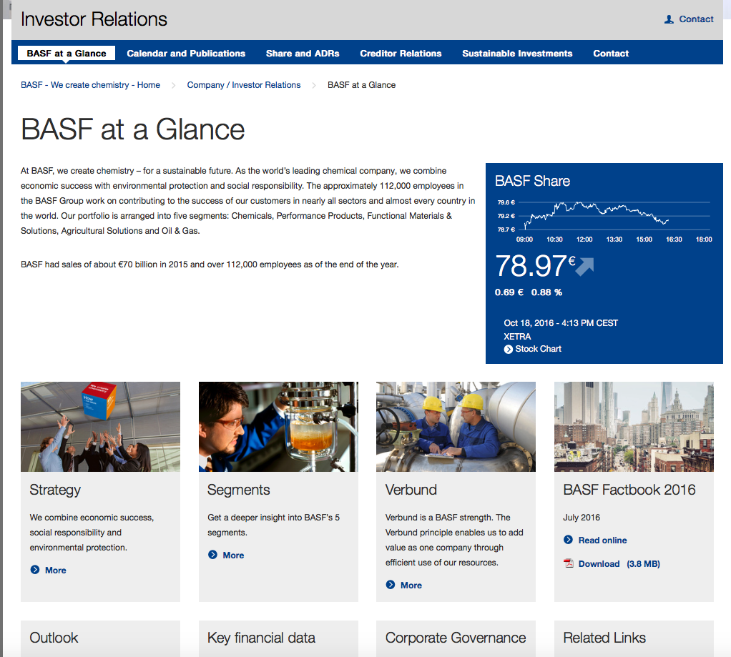Click the 0.88 % change value
Screen dimensions: 731x657
pos(547,292)
